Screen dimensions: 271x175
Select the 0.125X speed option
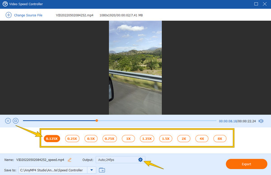[x=52, y=138]
